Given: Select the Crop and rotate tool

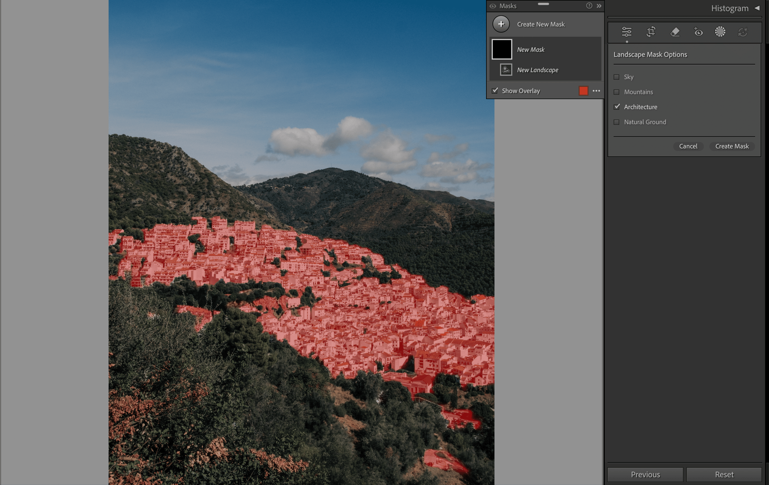Looking at the screenshot, I should click(x=651, y=32).
